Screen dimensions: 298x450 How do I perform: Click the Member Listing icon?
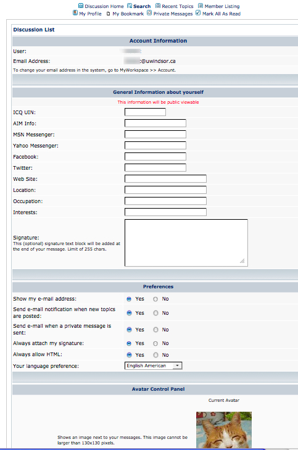click(201, 6)
